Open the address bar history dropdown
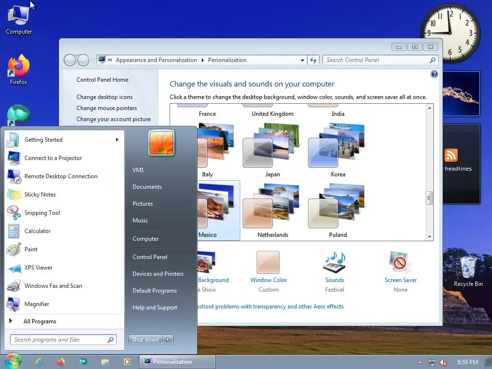Screen dimensions: 492x369 (302, 60)
